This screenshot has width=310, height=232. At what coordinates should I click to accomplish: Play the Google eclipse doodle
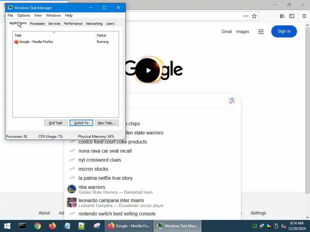(x=148, y=70)
